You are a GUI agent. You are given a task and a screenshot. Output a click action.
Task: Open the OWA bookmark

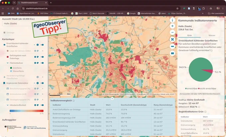coord(11,13)
